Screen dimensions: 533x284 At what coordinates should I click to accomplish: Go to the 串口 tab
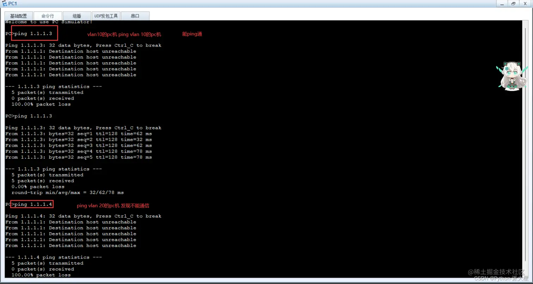(x=135, y=16)
